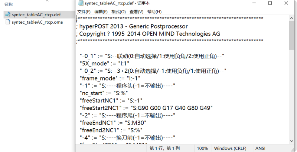Click the hyperPOST 2013 Generic Postprocessor line
This screenshot has height=152, width=297.
[x=132, y=26]
